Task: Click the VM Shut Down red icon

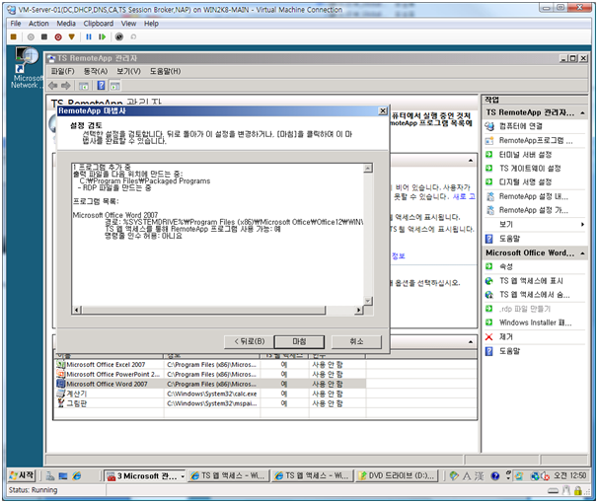Action: click(58, 36)
